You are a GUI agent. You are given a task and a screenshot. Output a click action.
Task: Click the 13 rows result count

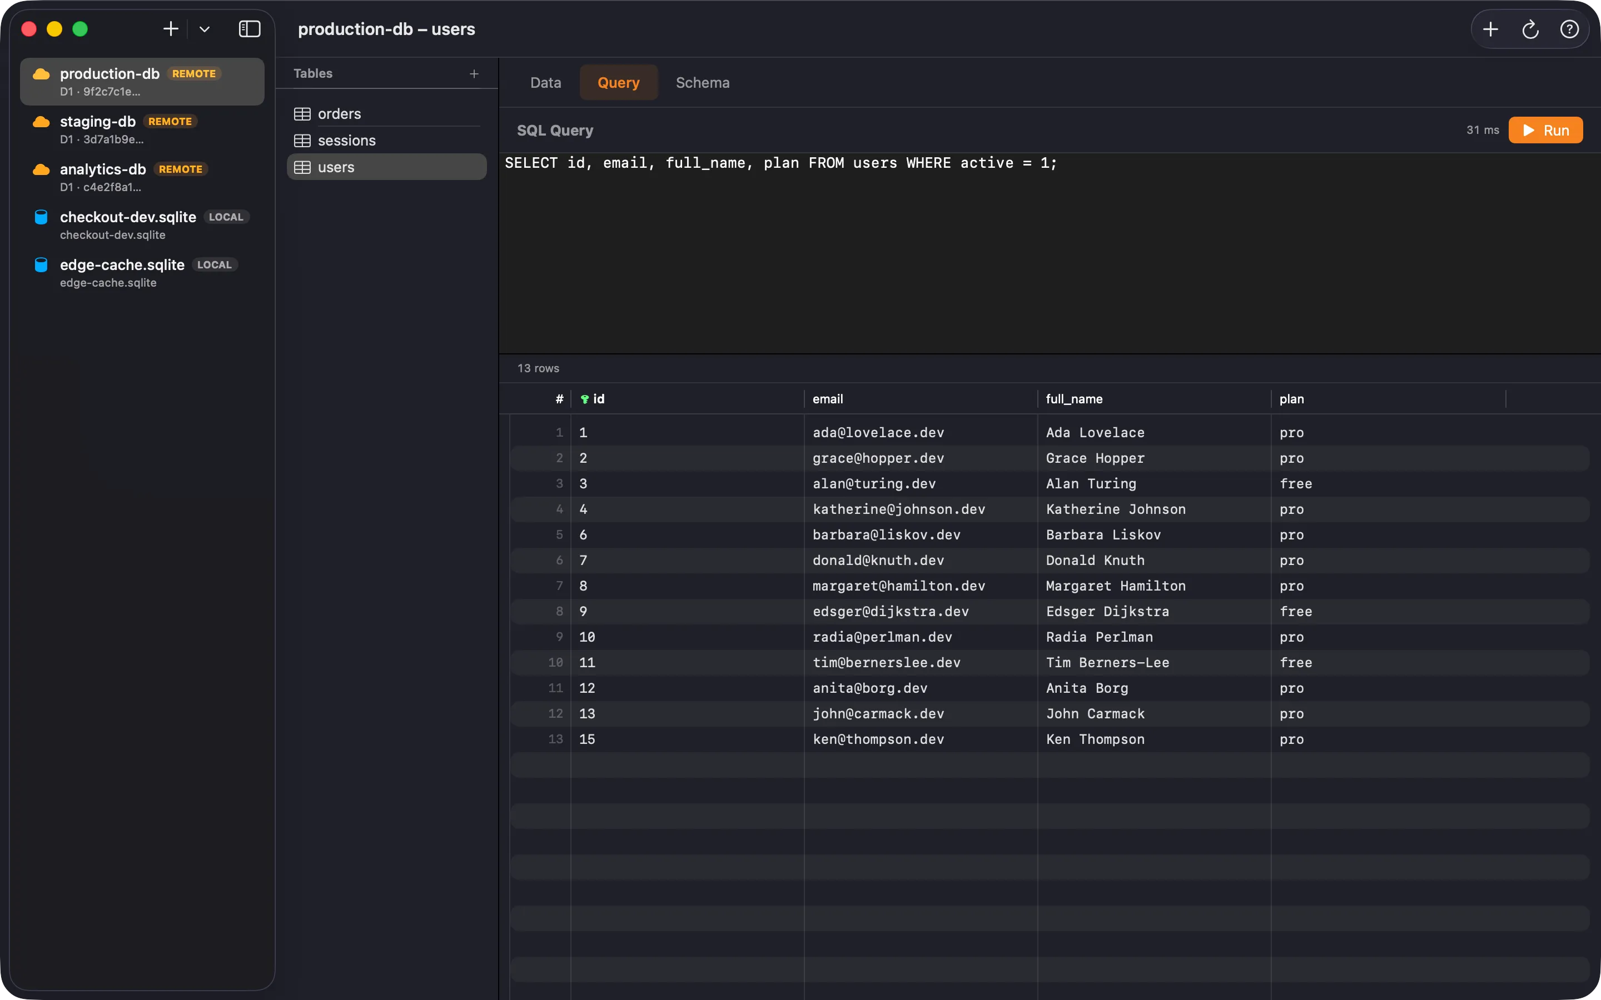pyautogui.click(x=538, y=368)
